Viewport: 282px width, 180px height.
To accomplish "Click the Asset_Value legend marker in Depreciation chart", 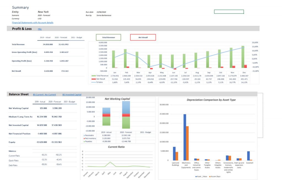I will [196, 176].
